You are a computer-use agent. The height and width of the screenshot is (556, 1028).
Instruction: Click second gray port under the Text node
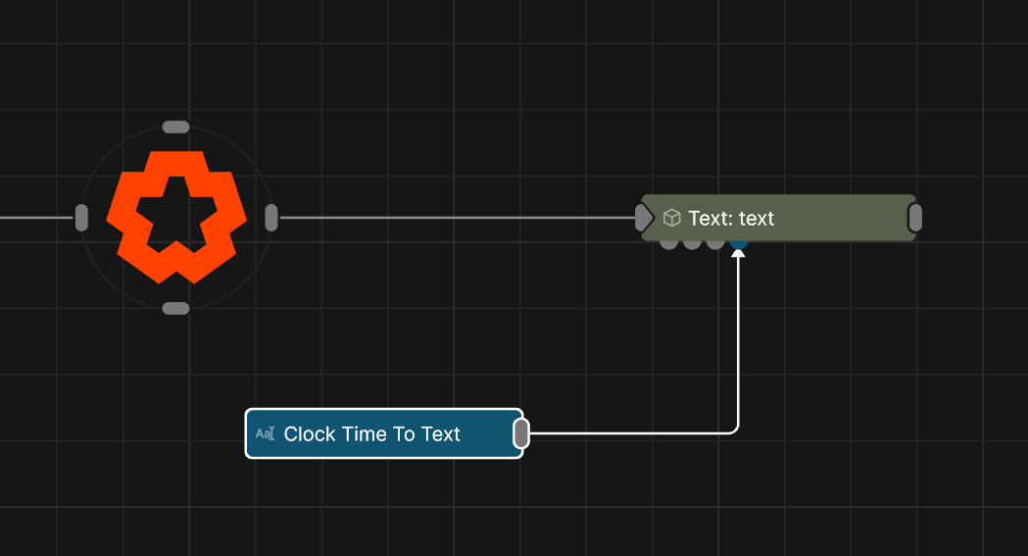point(692,242)
